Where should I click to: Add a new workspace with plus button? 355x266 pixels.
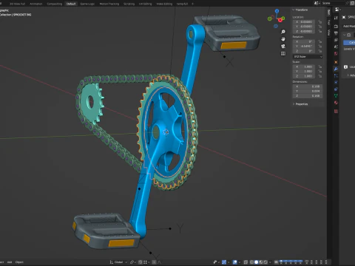tap(193, 4)
